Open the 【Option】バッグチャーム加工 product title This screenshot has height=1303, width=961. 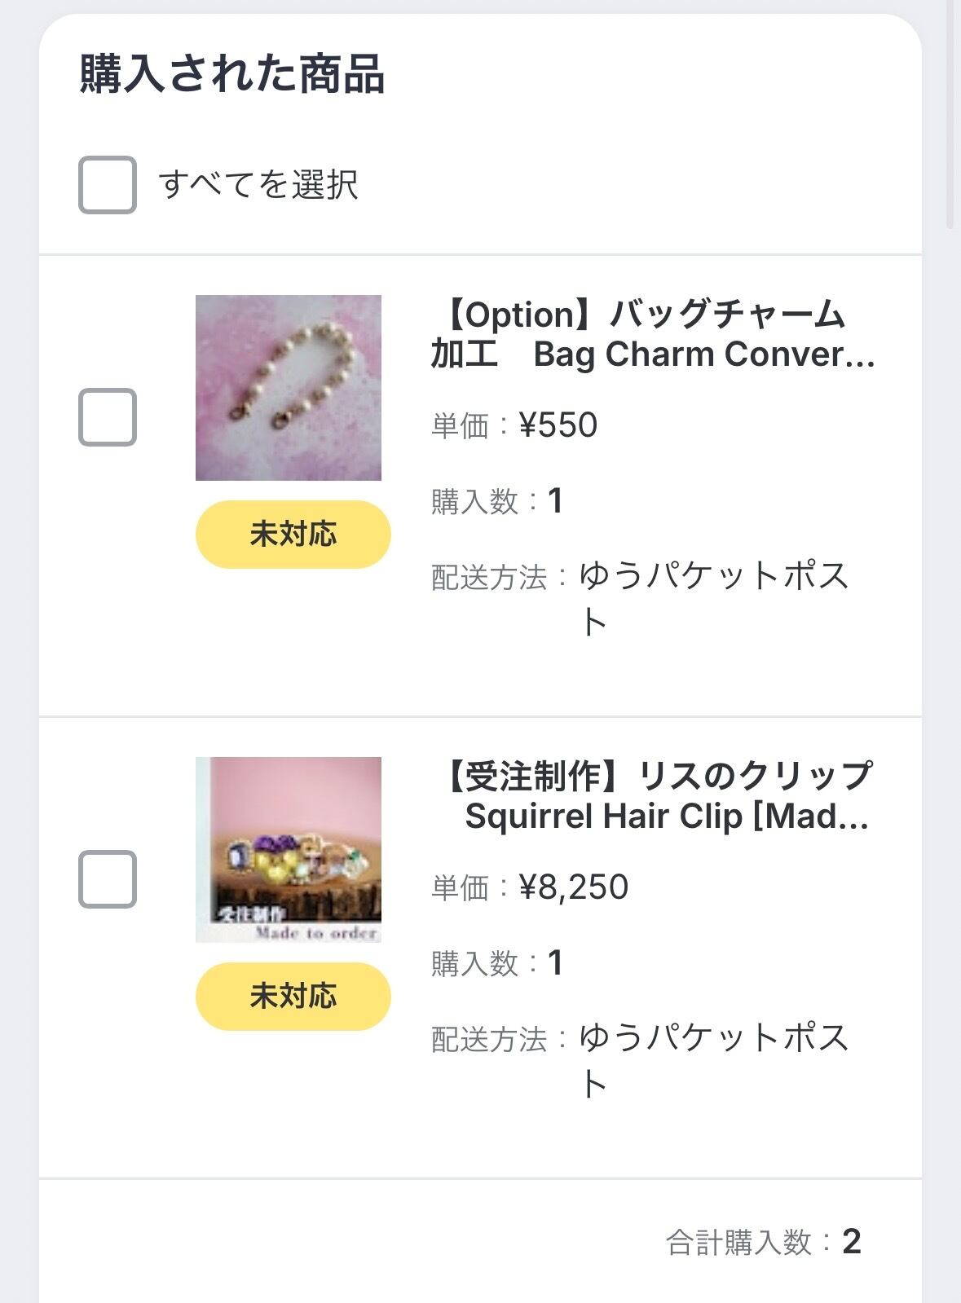tap(652, 334)
